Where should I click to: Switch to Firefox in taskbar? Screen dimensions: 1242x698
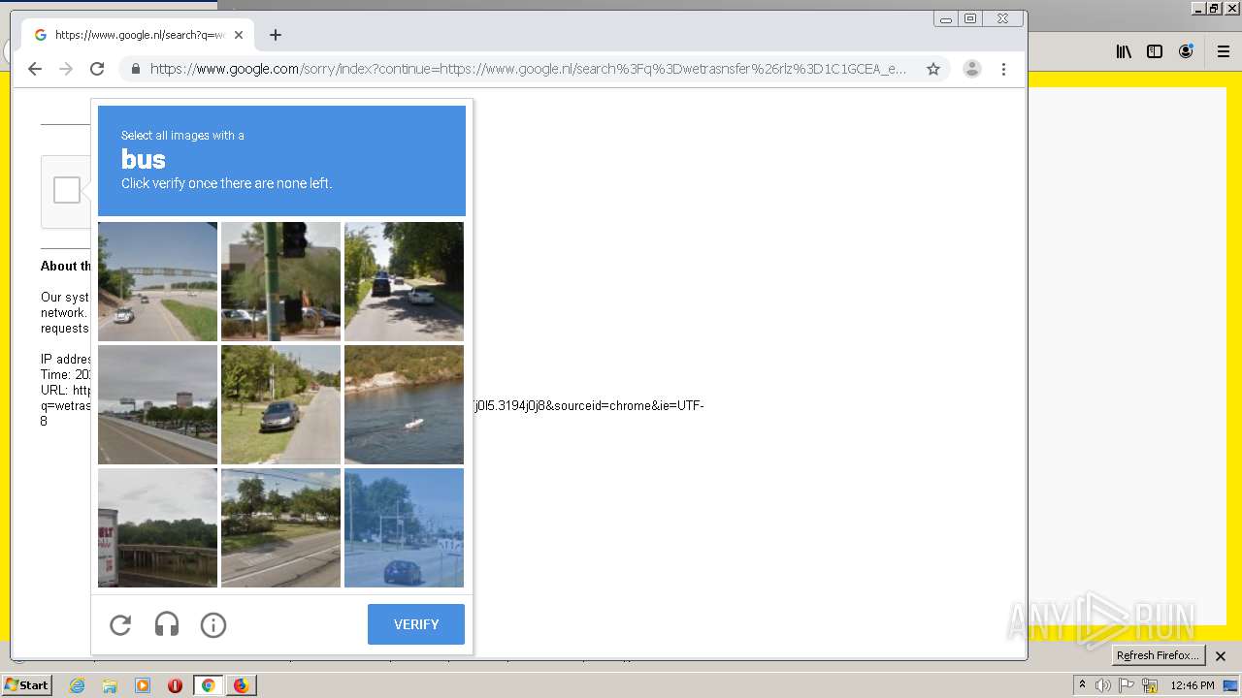[241, 685]
